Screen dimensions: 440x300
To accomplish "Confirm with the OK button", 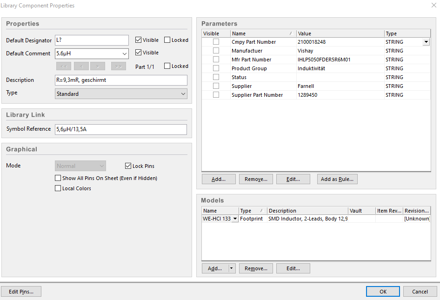I will (x=383, y=292).
